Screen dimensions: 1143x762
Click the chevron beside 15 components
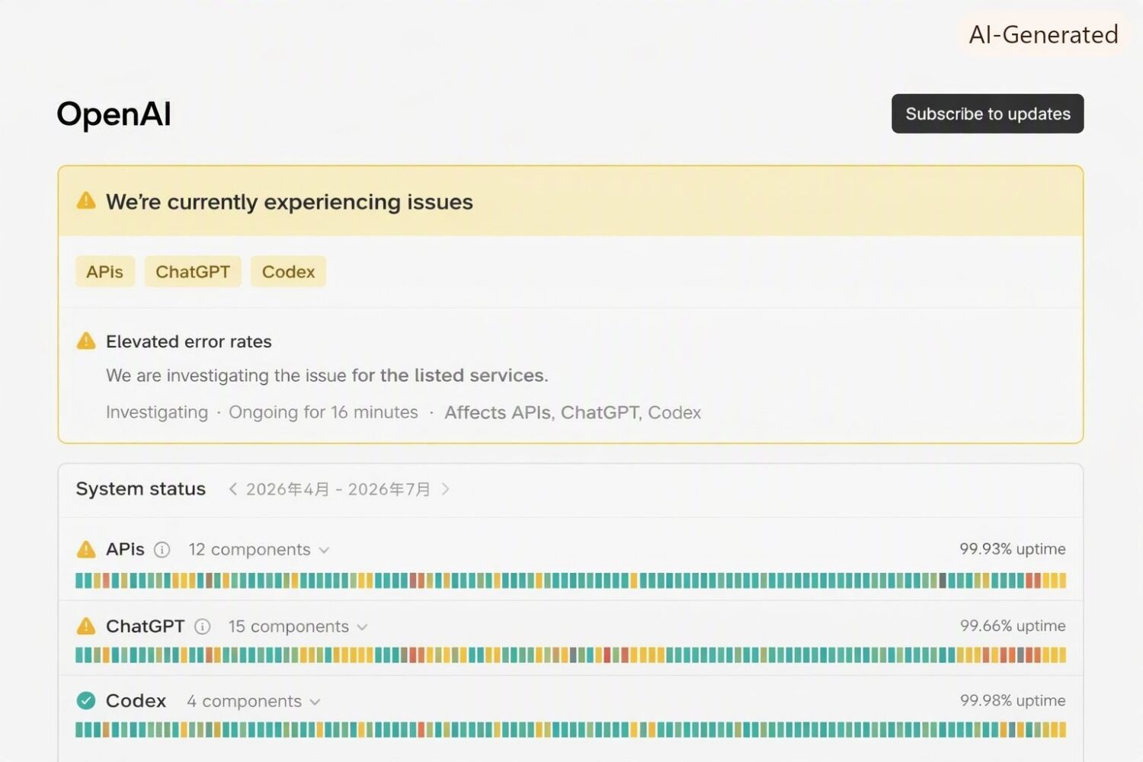pos(363,627)
